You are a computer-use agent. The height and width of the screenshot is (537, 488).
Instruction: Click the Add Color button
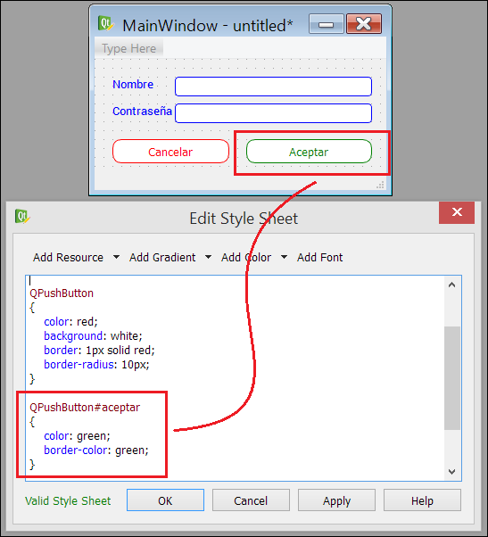(x=246, y=257)
